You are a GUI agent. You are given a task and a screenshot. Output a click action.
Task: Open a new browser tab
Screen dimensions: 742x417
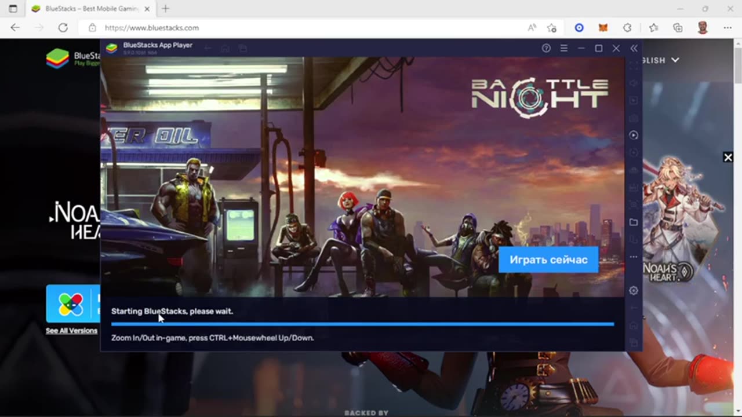pyautogui.click(x=166, y=9)
